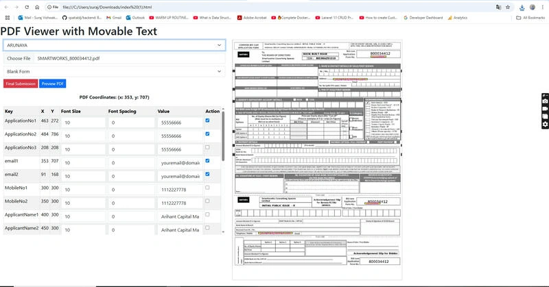Open the Gmail bookmark
This screenshot has width=549, height=287.
(x=114, y=18)
